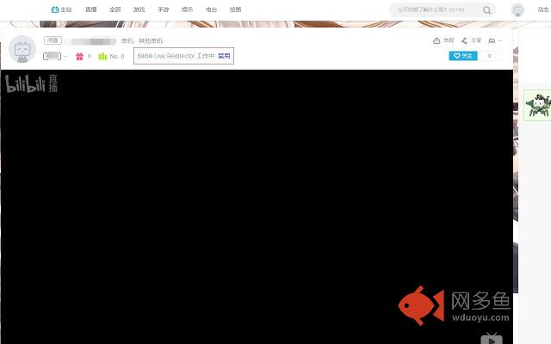Screen dimensions: 551x344
Task: Click 禁用 to disable Bilibili Live Redirector
Action: pyautogui.click(x=224, y=56)
